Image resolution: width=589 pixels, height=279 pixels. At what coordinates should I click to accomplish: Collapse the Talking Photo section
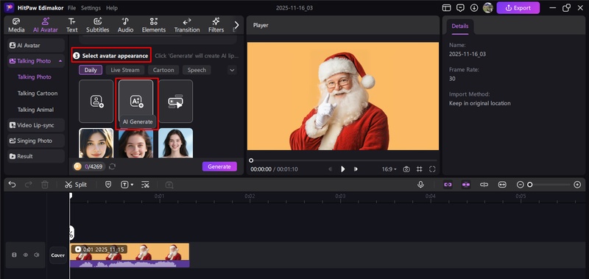pos(60,61)
